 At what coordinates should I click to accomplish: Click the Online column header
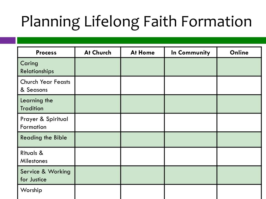(x=239, y=52)
